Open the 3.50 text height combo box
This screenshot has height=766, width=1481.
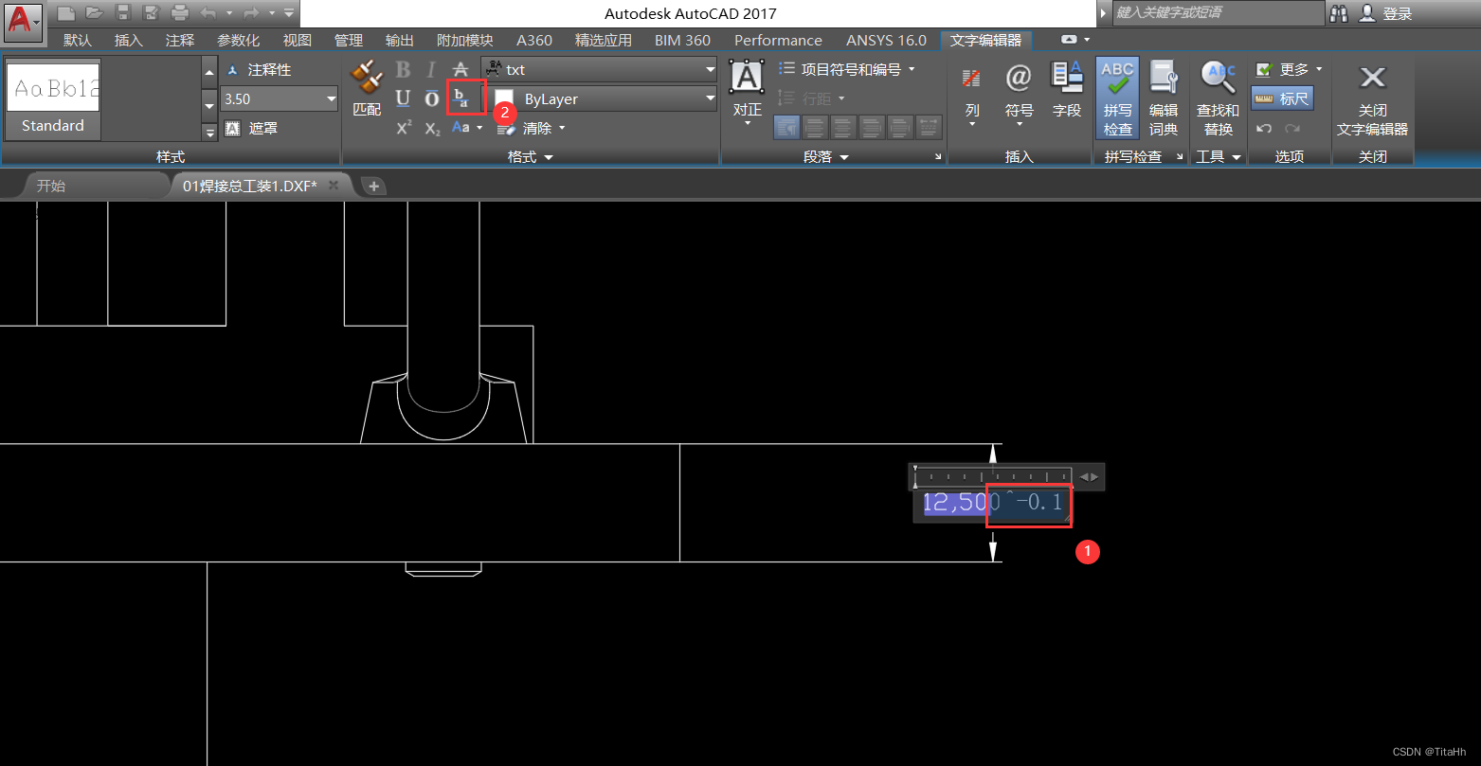[x=279, y=98]
